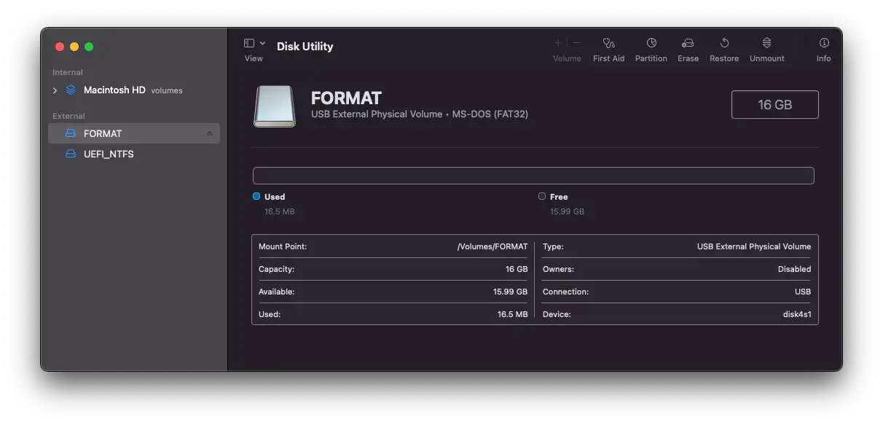This screenshot has width=883, height=425.
Task: Click the Available 15.99 GB value
Action: click(510, 292)
